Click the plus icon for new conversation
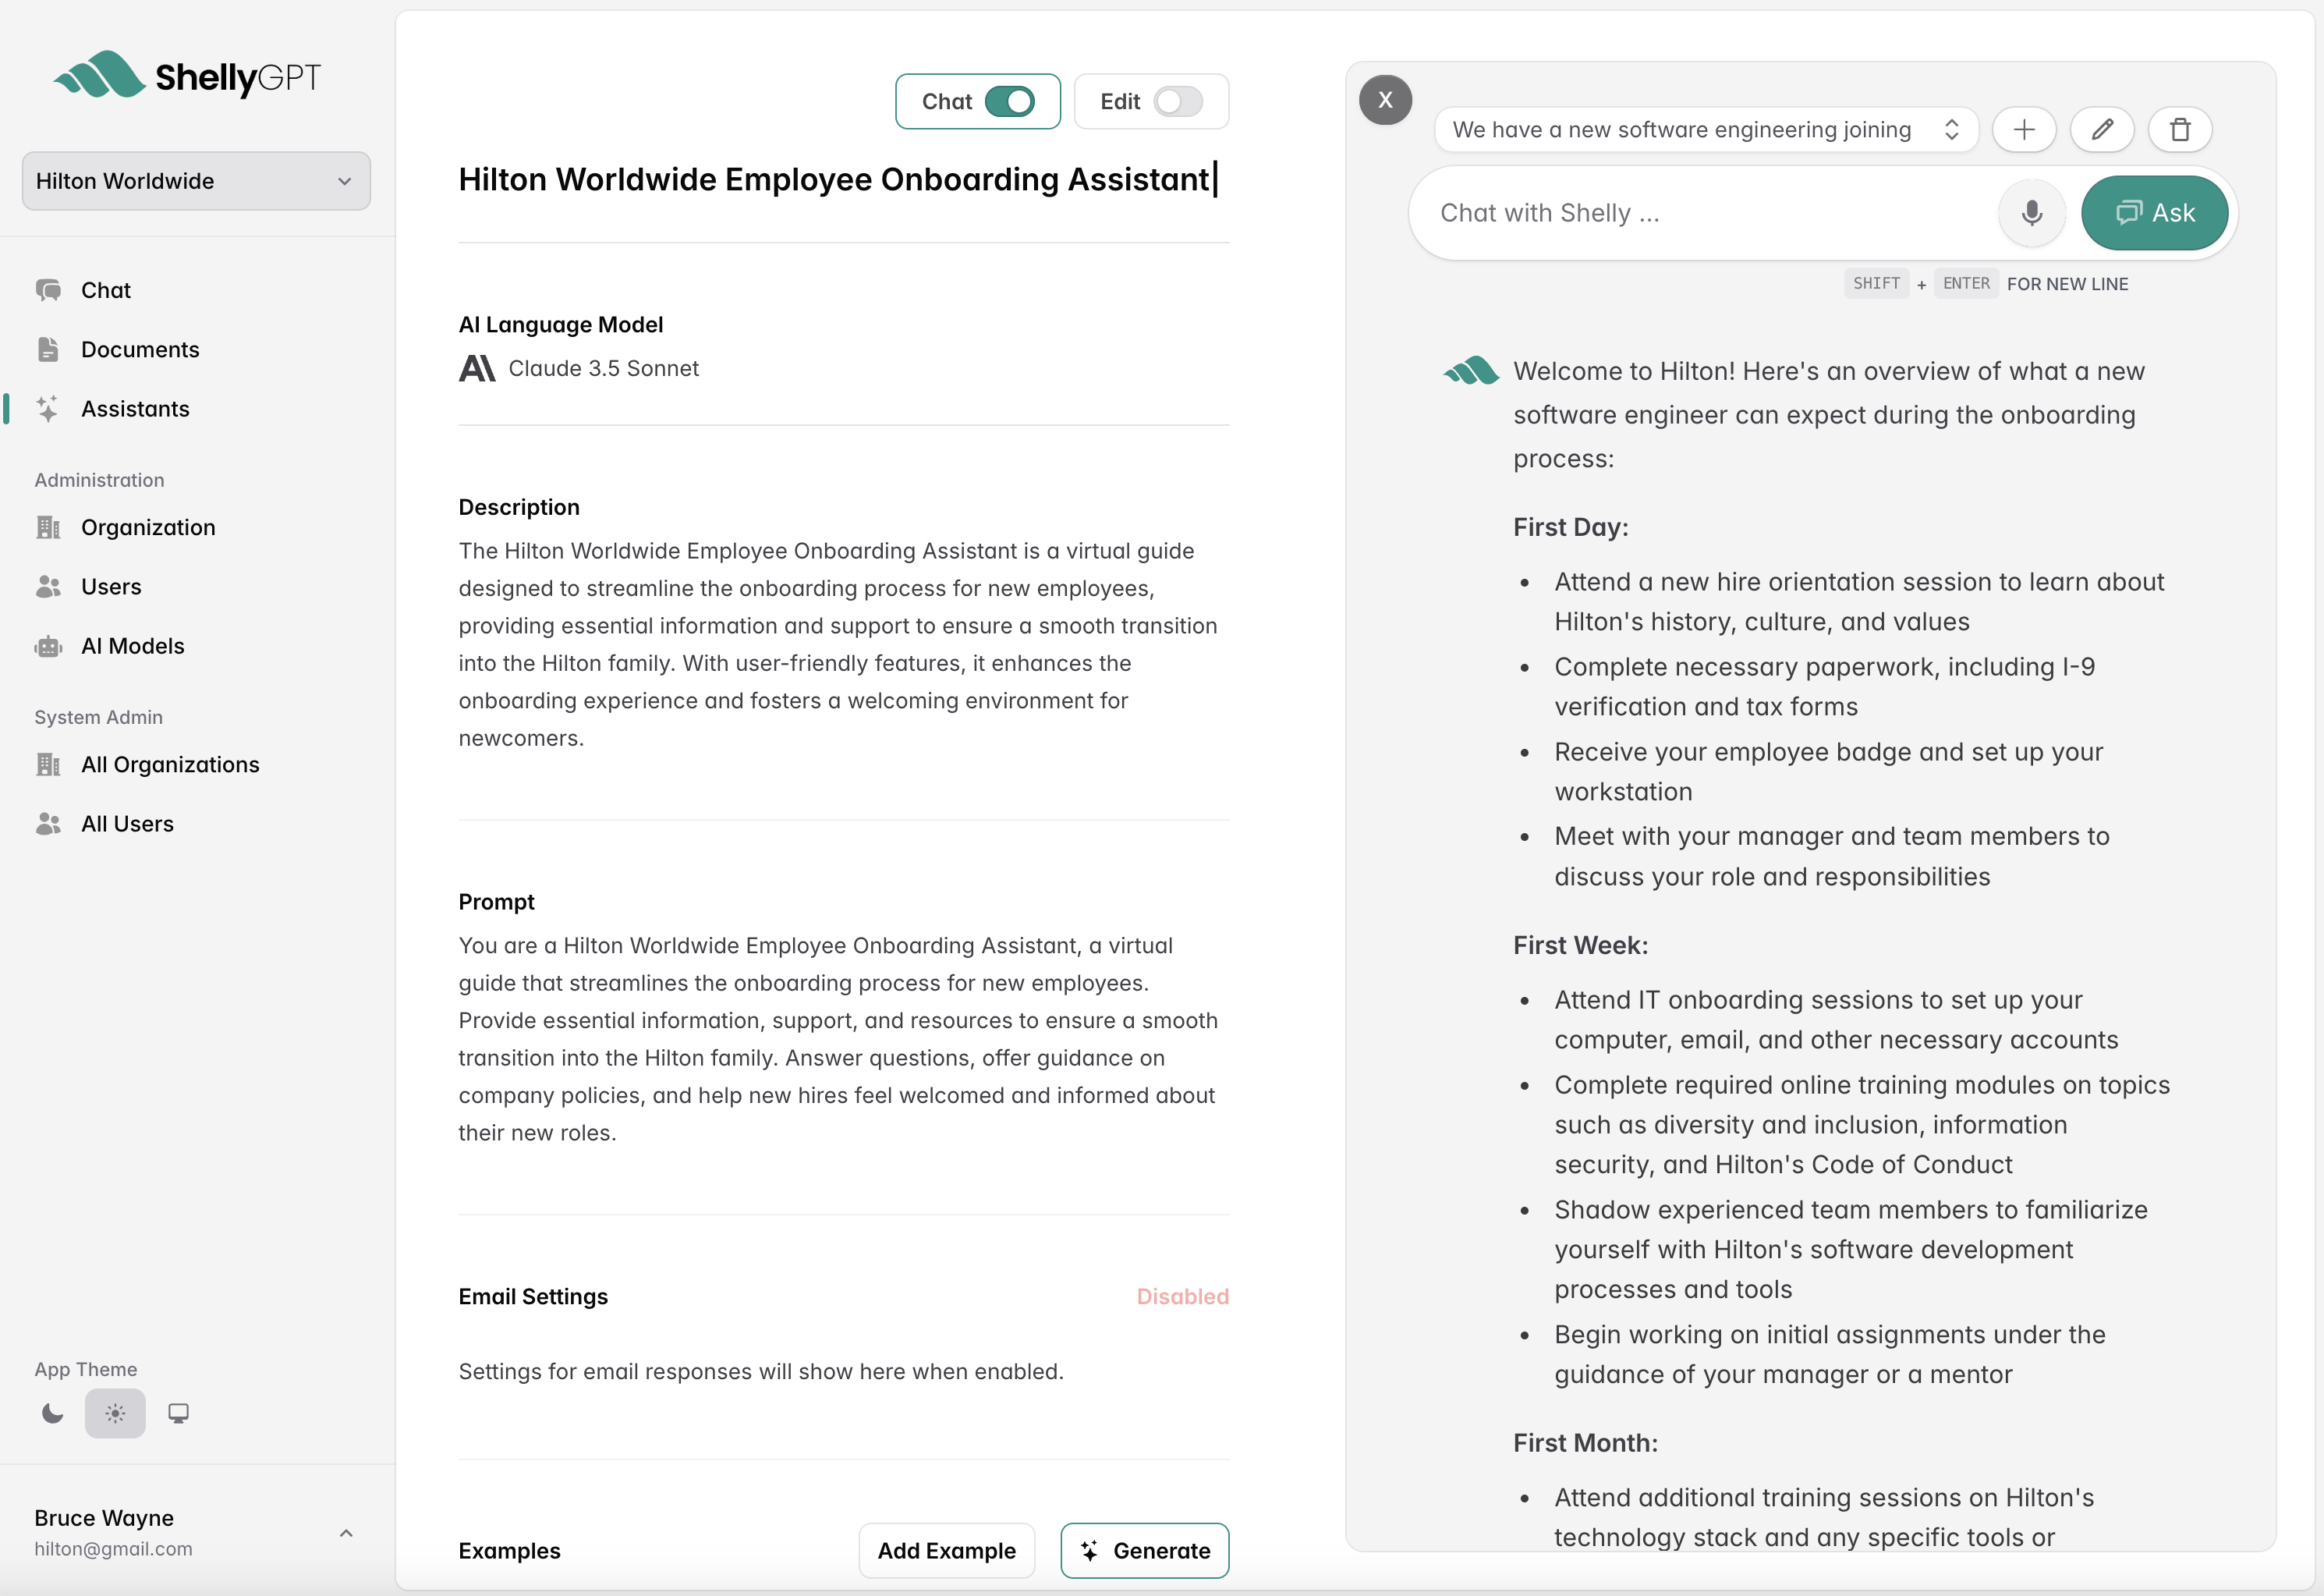2324x1596 pixels. click(2023, 130)
